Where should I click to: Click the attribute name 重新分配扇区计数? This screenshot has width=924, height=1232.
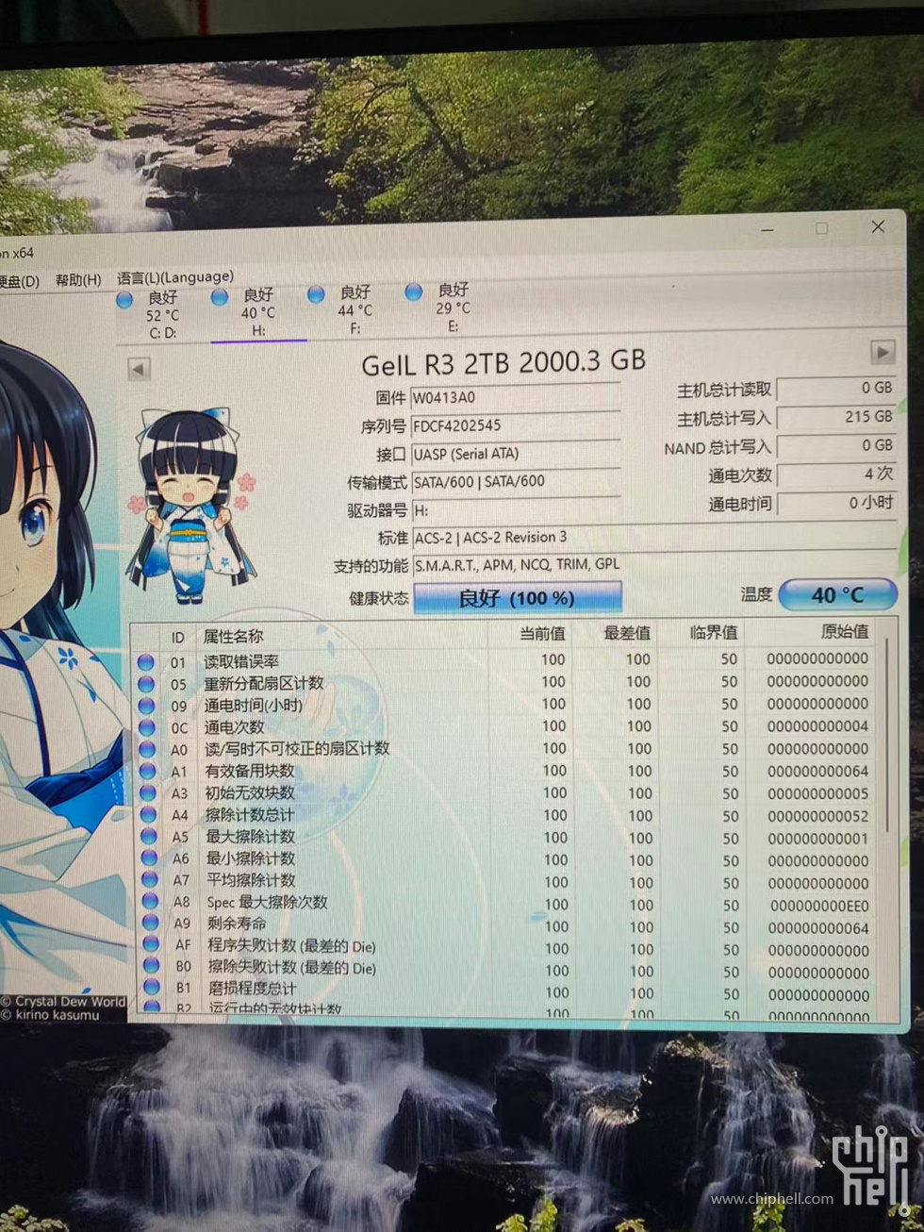[x=264, y=683]
